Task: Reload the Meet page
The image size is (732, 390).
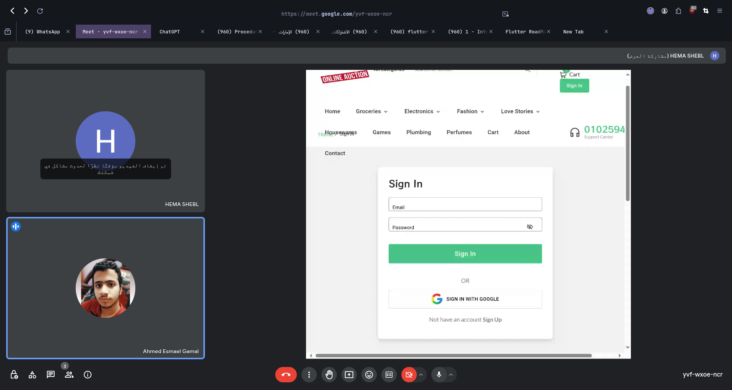Action: click(x=40, y=11)
